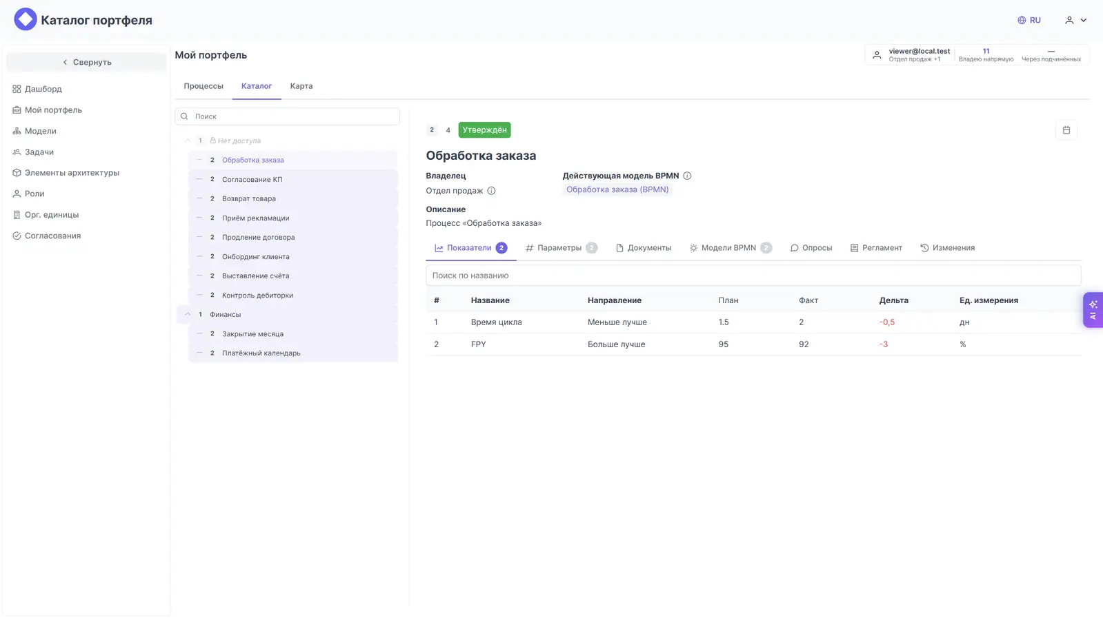Image resolution: width=1103 pixels, height=620 pixels.
Task: Click the Название column header
Action: [x=490, y=300]
